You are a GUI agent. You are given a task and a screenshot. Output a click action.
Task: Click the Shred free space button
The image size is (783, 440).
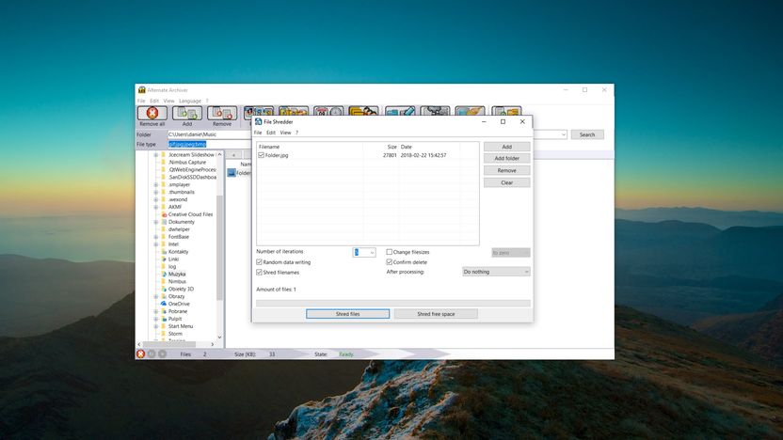tap(436, 314)
